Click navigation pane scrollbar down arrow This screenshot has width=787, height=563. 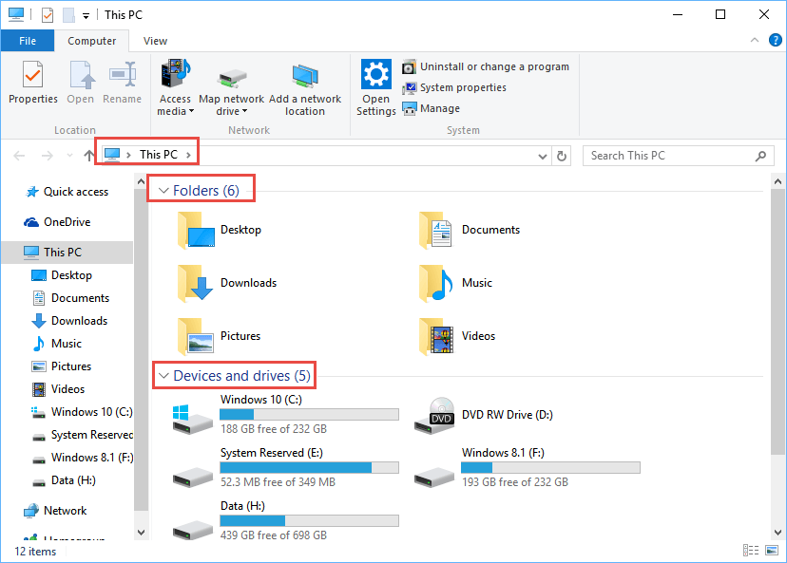141,532
